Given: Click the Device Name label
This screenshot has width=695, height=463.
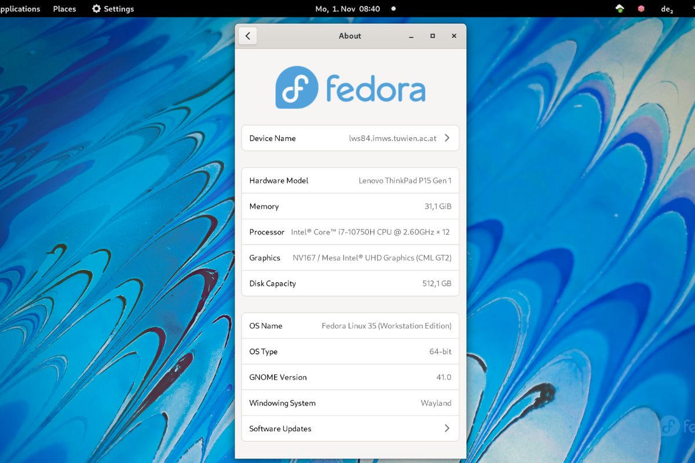Looking at the screenshot, I should click(x=272, y=138).
